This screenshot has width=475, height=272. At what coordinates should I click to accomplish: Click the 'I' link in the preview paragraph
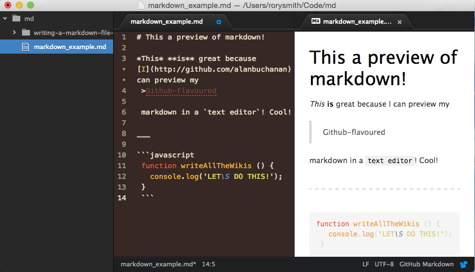tap(390, 104)
